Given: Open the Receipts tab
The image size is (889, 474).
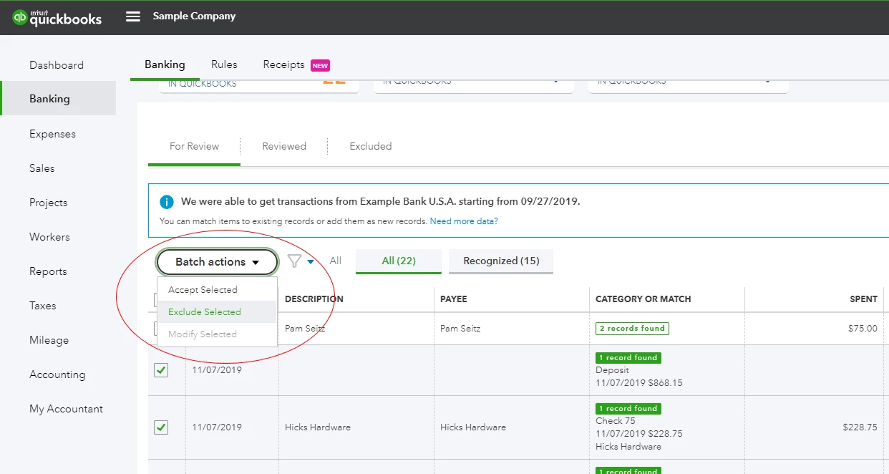Looking at the screenshot, I should click(283, 64).
